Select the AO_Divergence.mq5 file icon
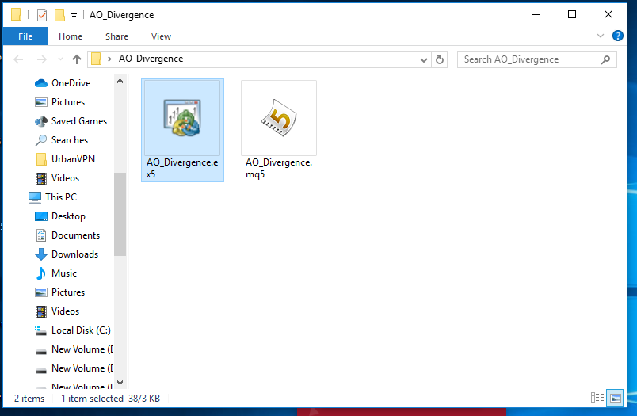Image resolution: width=637 pixels, height=416 pixels. pyautogui.click(x=279, y=118)
